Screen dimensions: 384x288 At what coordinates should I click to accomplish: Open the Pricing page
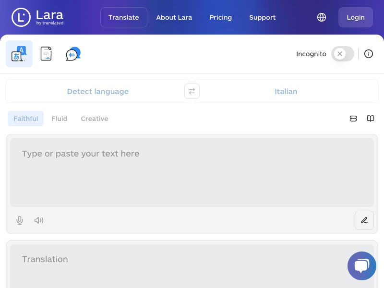pyautogui.click(x=220, y=17)
